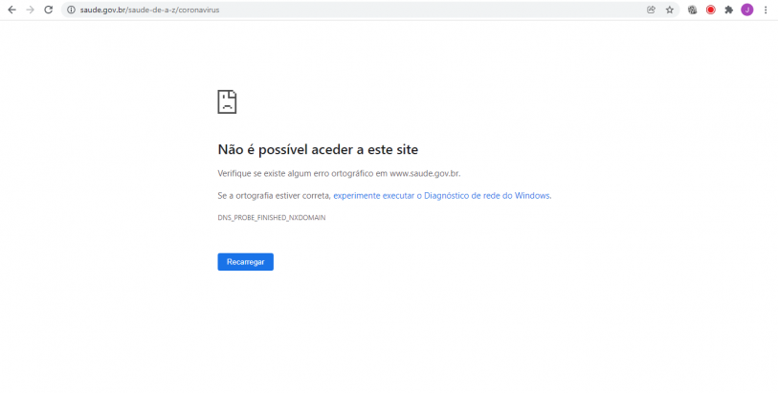This screenshot has height=393, width=778.
Task: View site information for saude.gov.br
Action: [x=71, y=10]
